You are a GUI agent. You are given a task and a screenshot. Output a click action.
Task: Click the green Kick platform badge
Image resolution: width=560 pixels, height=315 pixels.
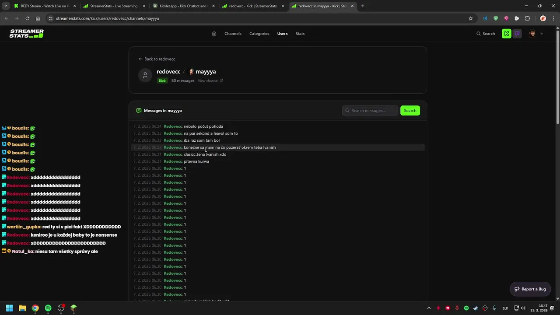click(162, 81)
